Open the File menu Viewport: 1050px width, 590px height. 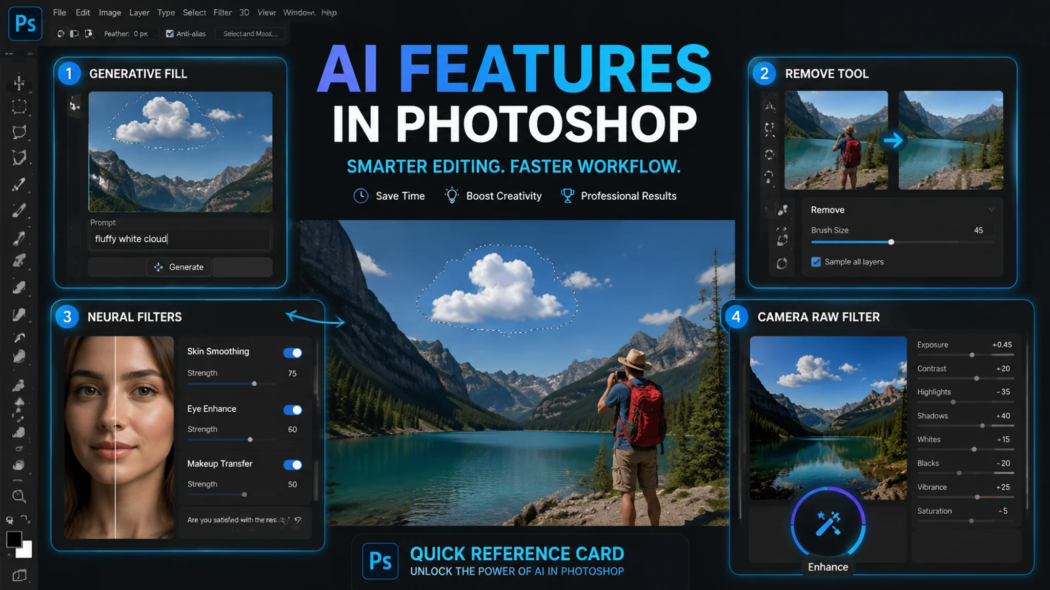(59, 12)
